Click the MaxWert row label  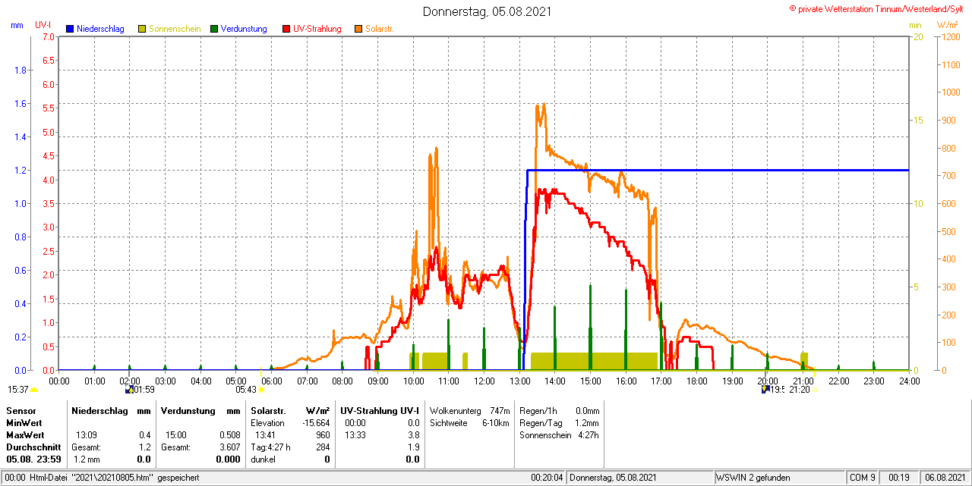(x=25, y=434)
